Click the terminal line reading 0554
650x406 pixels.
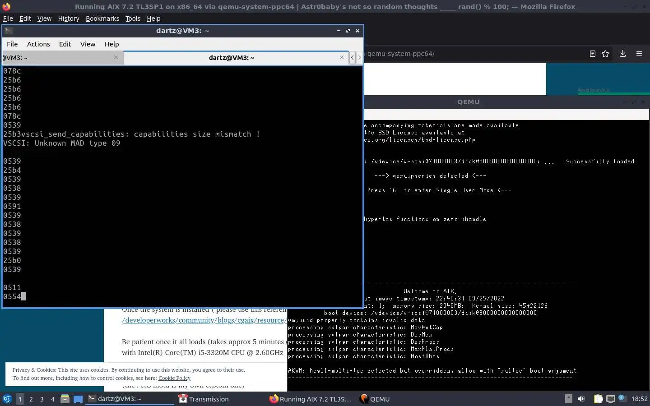point(12,296)
